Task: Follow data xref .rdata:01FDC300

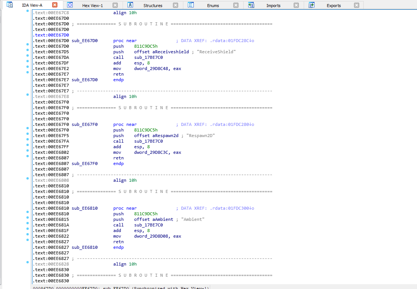Action: tap(232, 208)
